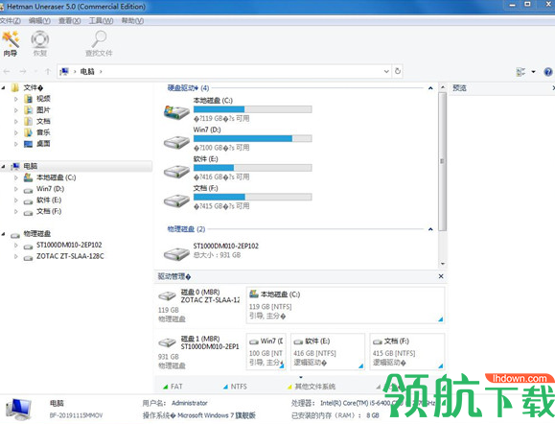Select Win7 (D:) drive icon in main pane
The width and height of the screenshot is (555, 424).
176,142
